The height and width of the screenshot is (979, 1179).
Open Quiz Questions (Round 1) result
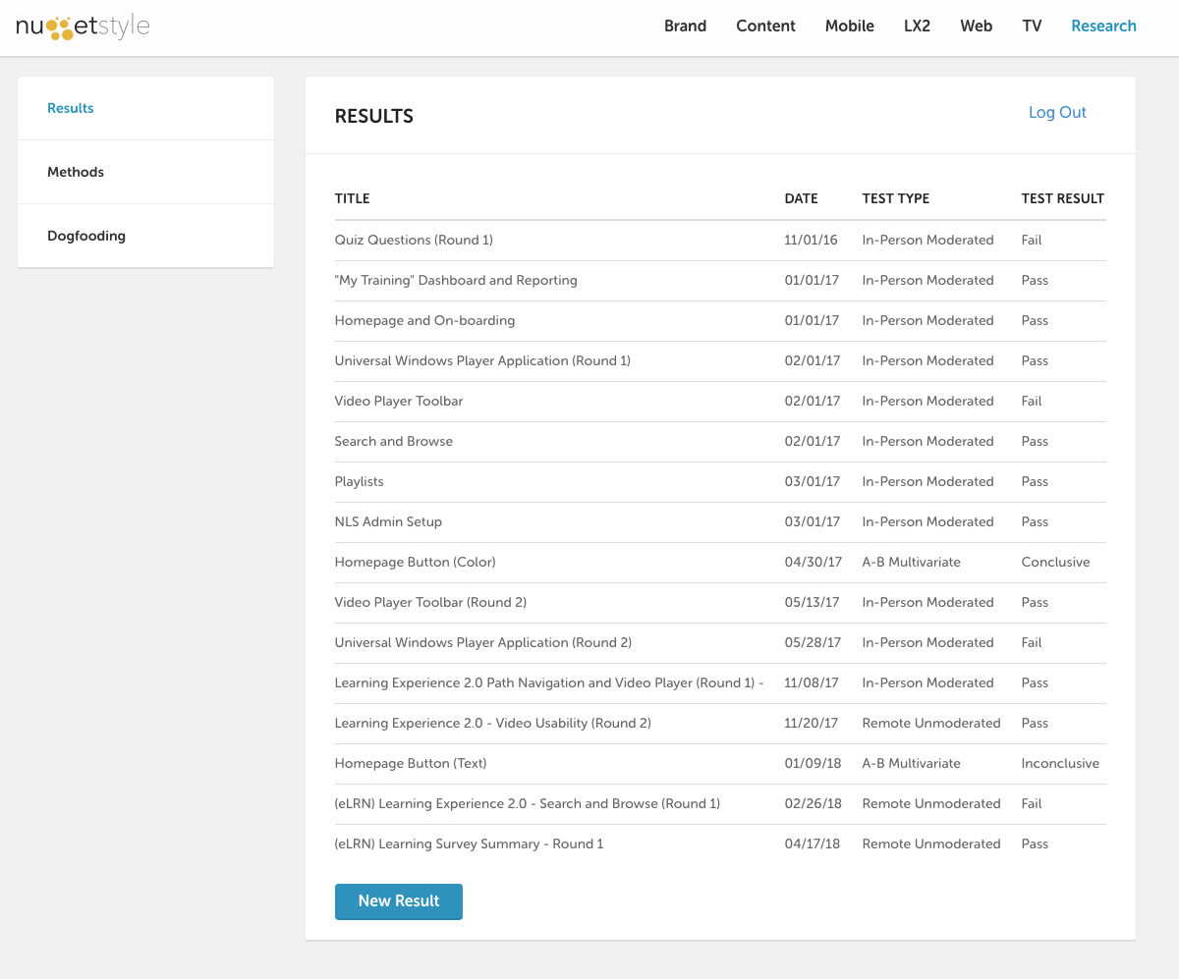[414, 240]
